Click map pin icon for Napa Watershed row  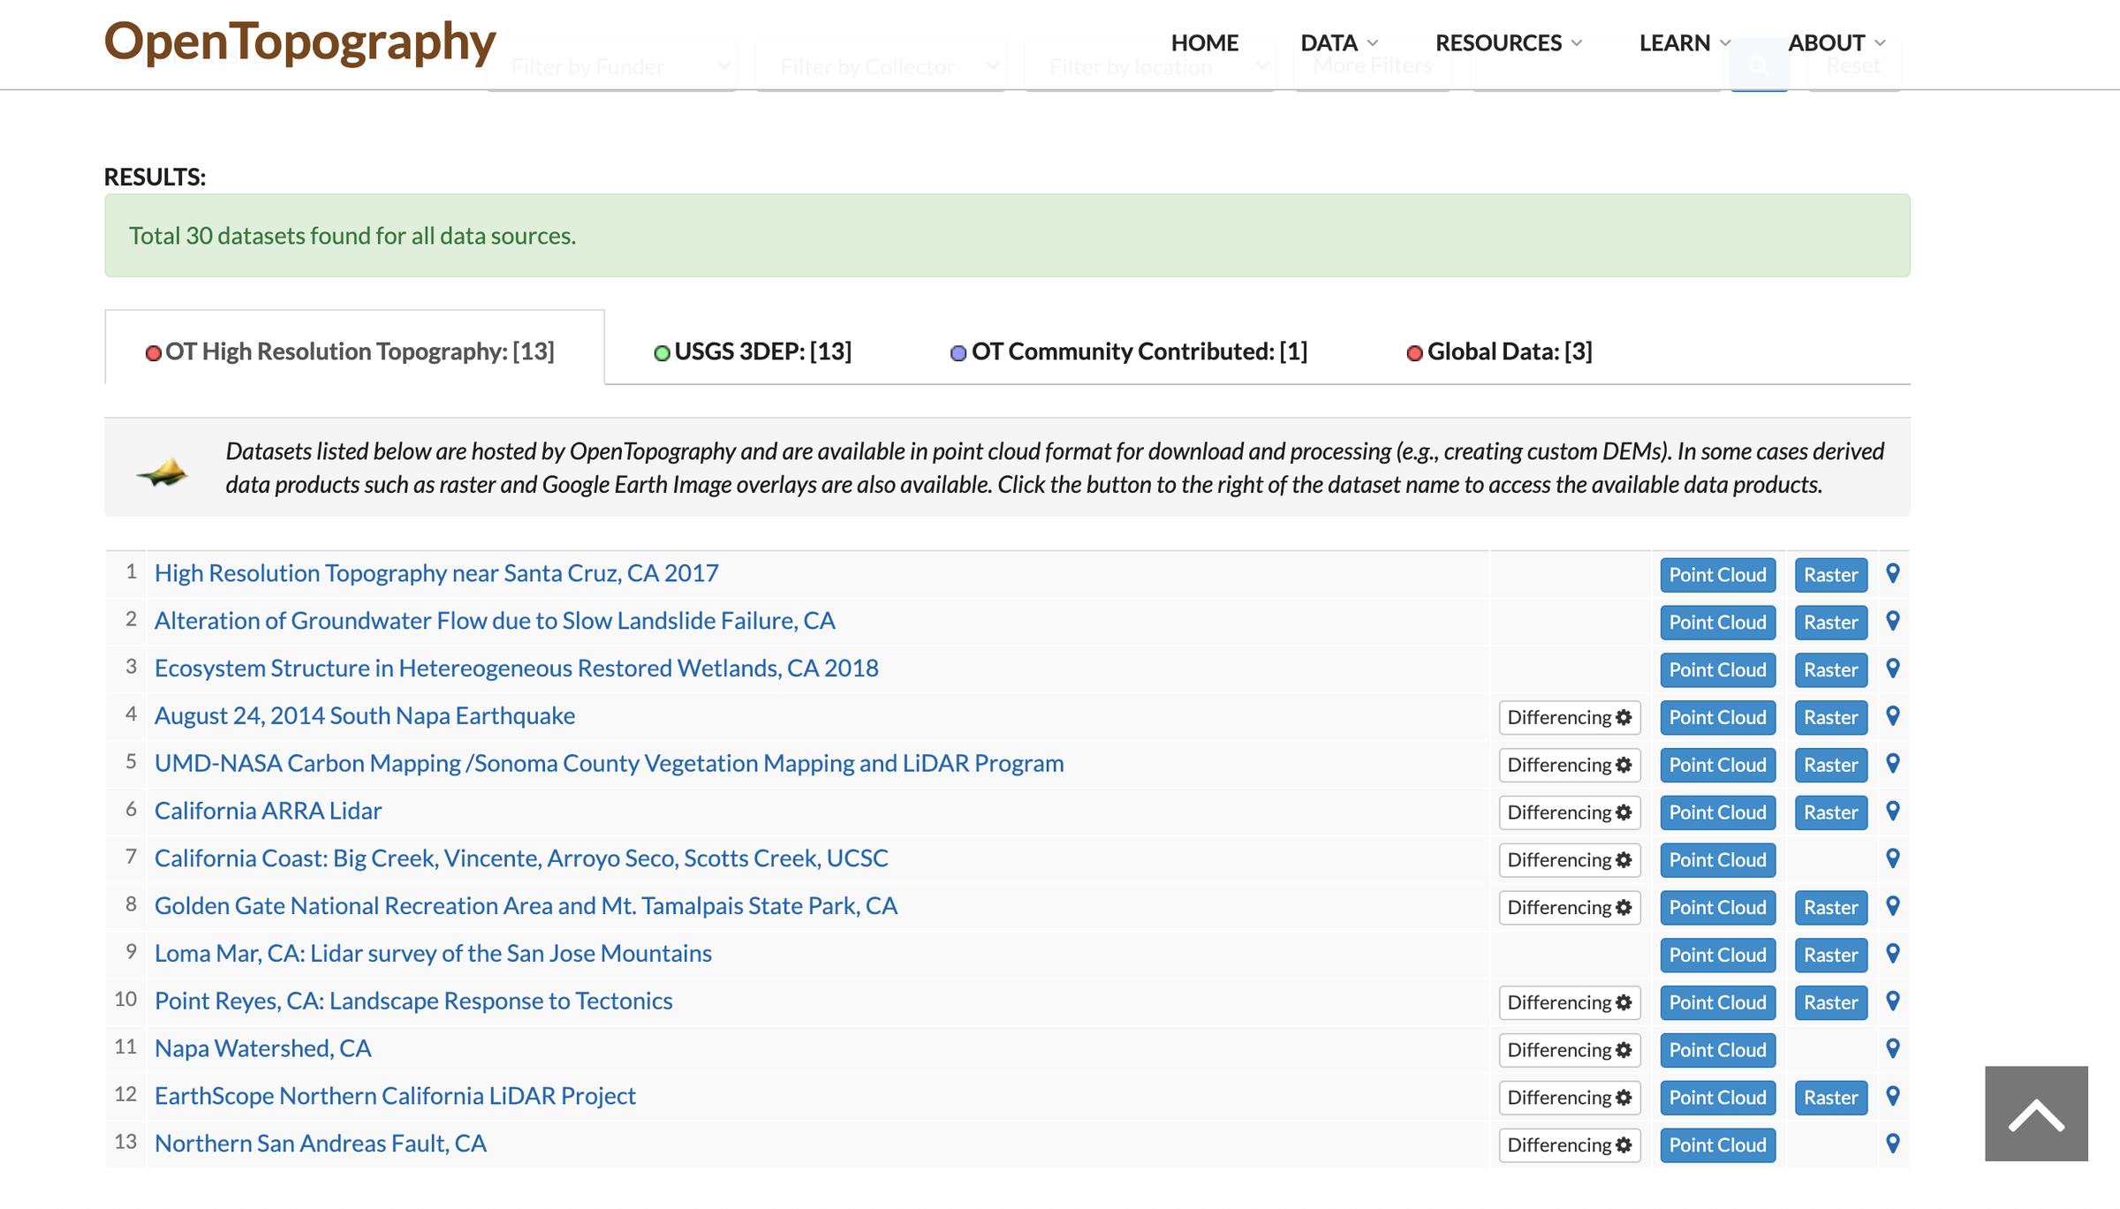(1892, 1048)
